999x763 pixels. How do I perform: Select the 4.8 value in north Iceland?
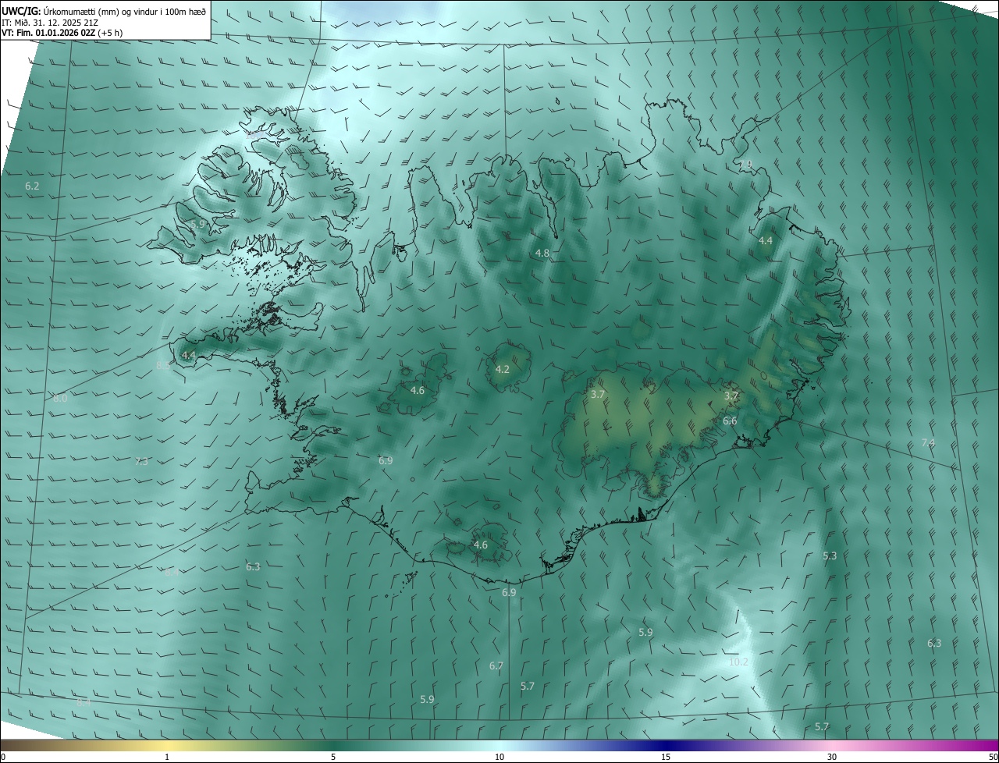click(x=542, y=254)
